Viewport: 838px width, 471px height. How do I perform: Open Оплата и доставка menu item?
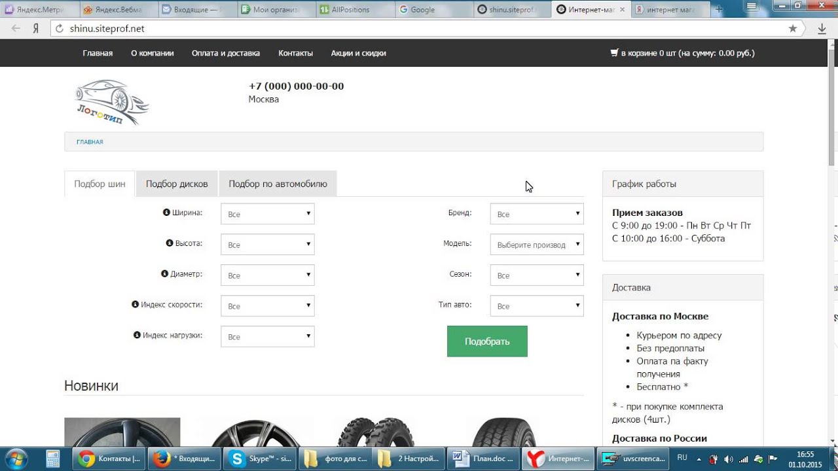pyautogui.click(x=226, y=53)
